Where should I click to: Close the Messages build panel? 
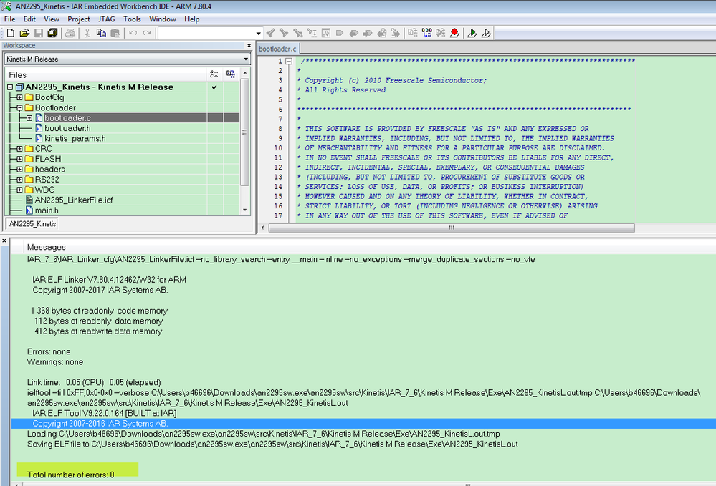[x=4, y=240]
